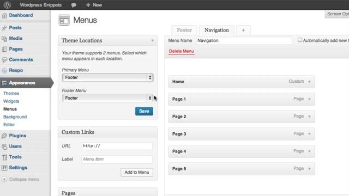The image size is (349, 196).
Task: Open the Footer Menu dropdown
Action: (108, 98)
